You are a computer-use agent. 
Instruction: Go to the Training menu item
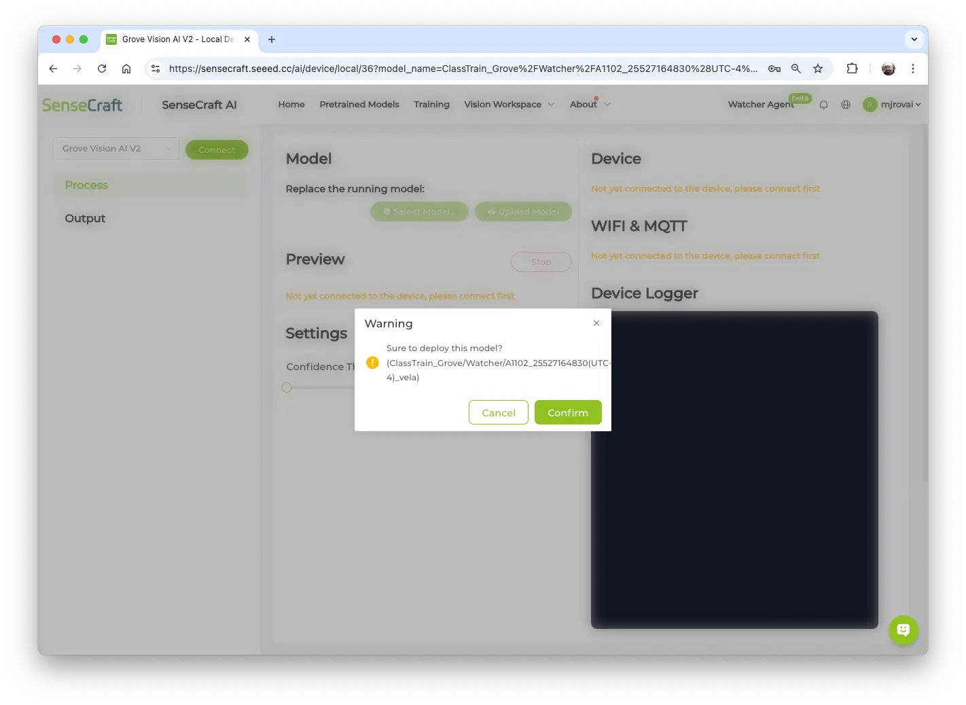(x=431, y=105)
